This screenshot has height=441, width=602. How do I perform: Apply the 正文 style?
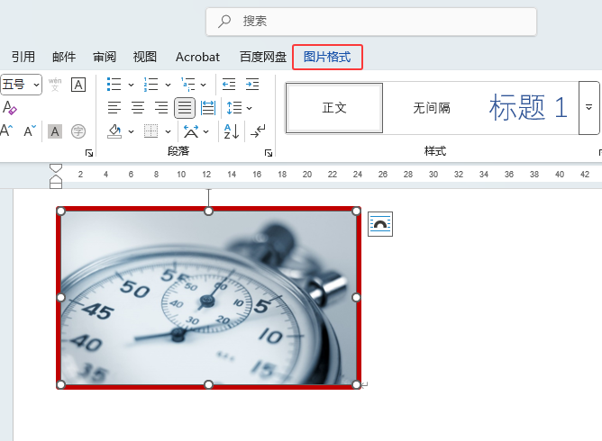[x=334, y=108]
